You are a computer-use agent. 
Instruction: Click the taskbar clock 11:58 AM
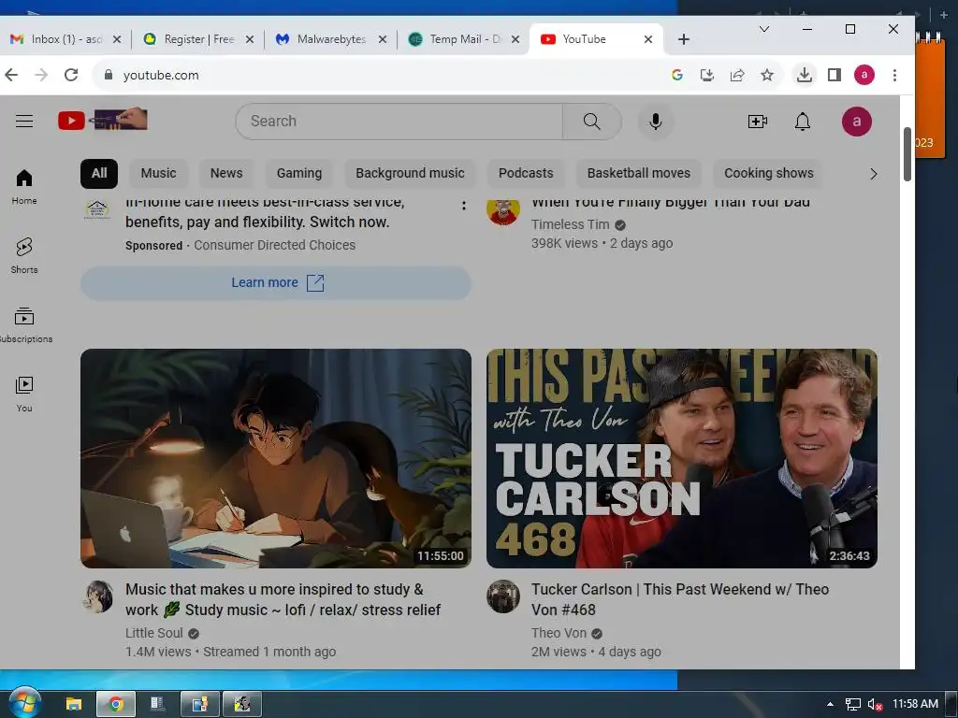pyautogui.click(x=915, y=703)
